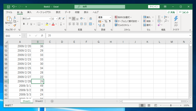Toggle Middle Align

click(73, 19)
